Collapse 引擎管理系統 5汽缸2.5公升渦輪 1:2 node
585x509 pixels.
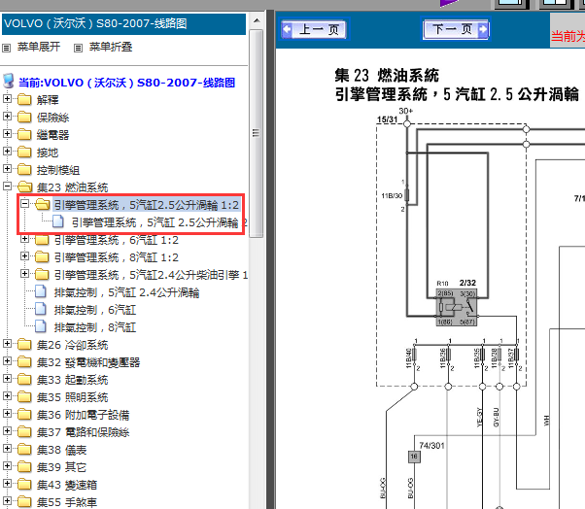pos(24,204)
